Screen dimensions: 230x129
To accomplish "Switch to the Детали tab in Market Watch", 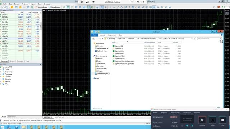I will coord(12,61).
